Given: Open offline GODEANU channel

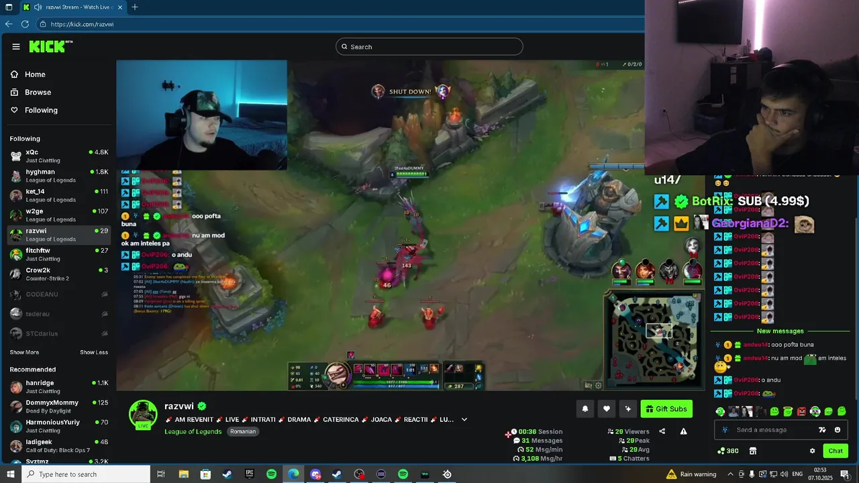Looking at the screenshot, I should coord(59,294).
